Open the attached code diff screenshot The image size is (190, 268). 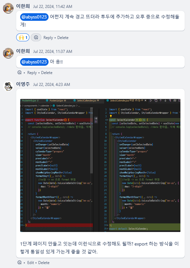pos(100,165)
